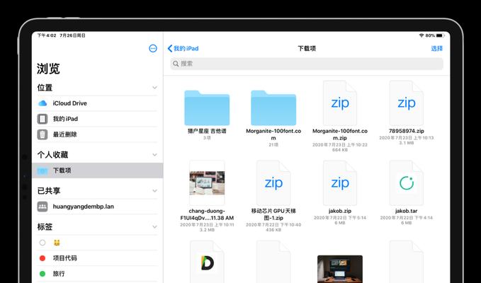
Task: Open iCloud Drive location
Action: coord(97,103)
